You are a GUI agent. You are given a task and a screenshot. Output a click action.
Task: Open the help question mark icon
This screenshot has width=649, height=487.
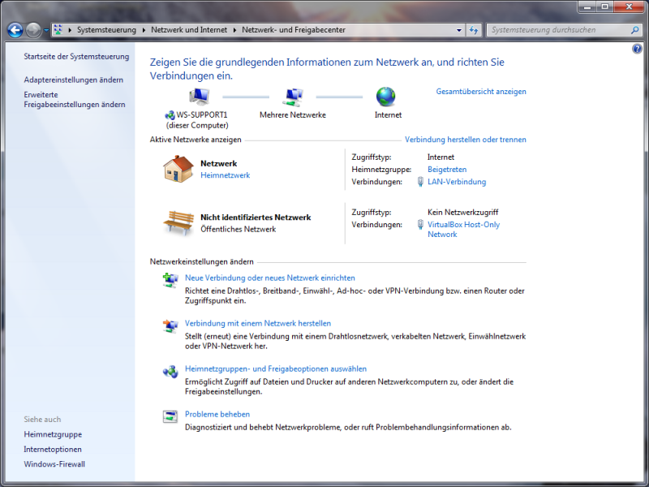(637, 50)
